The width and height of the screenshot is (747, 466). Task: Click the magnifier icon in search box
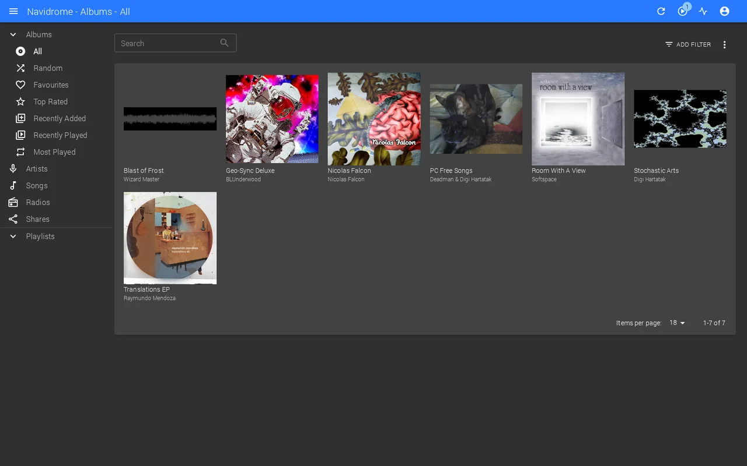[x=225, y=43]
